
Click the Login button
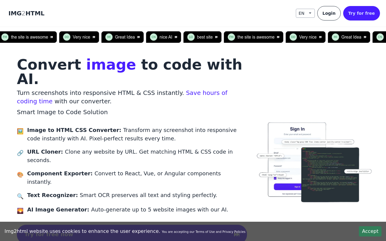click(329, 13)
